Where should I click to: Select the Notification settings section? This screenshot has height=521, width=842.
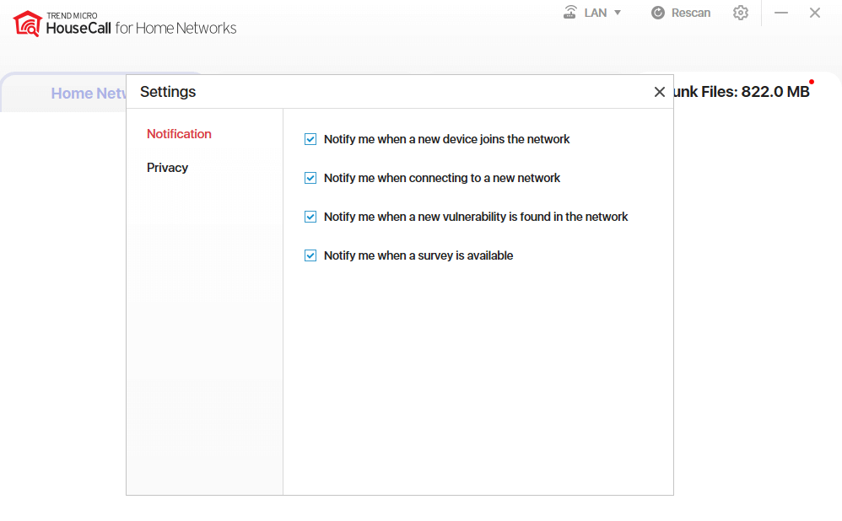[179, 134]
